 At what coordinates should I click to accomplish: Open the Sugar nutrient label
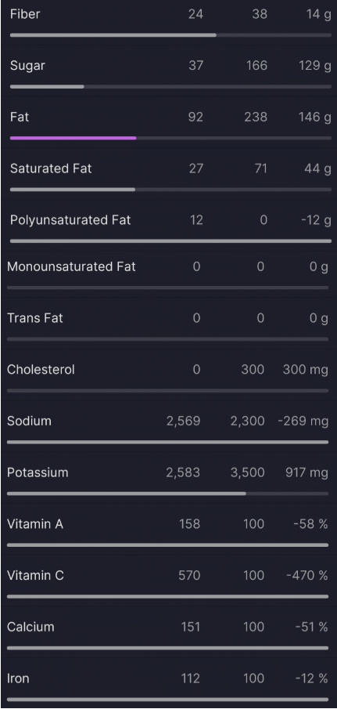(x=27, y=66)
